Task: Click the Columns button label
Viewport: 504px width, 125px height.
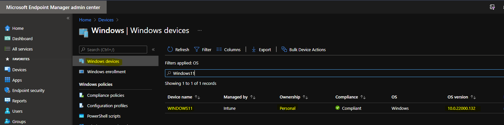Action: [x=232, y=50]
